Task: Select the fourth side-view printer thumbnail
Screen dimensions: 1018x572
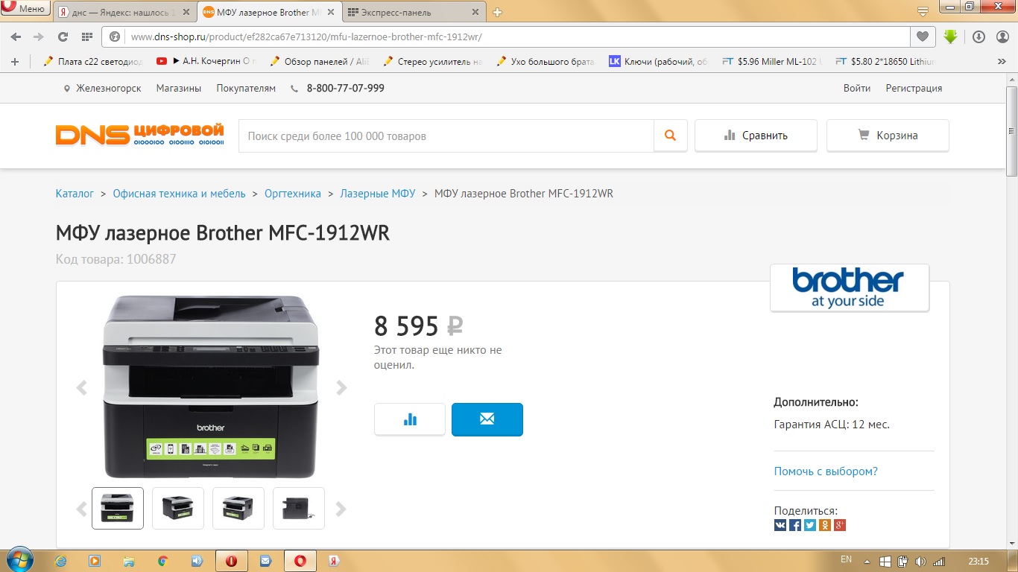Action: click(x=299, y=508)
